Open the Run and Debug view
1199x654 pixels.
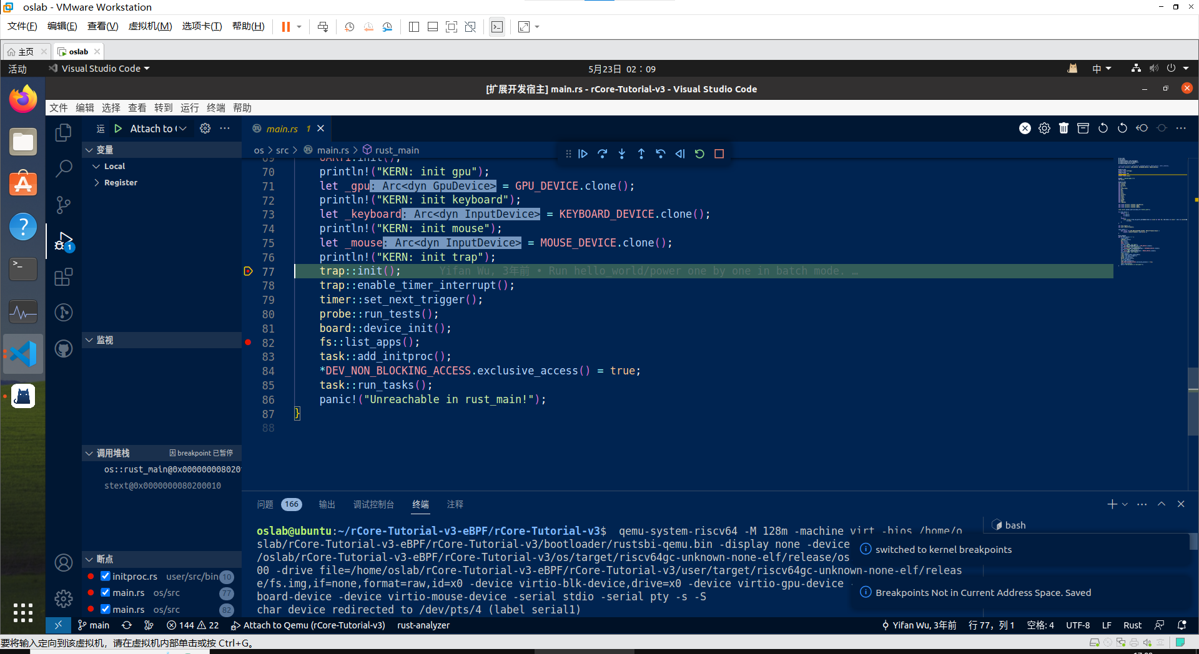pos(64,241)
